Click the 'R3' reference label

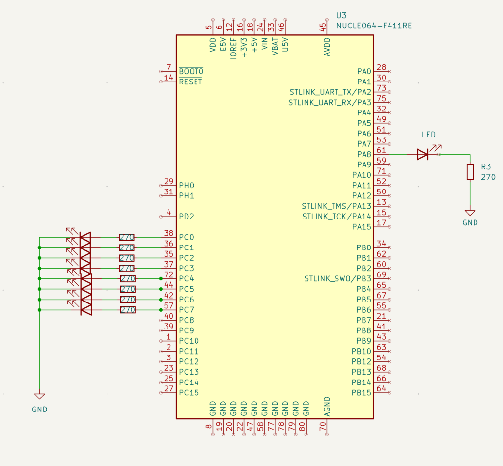pyautogui.click(x=486, y=167)
